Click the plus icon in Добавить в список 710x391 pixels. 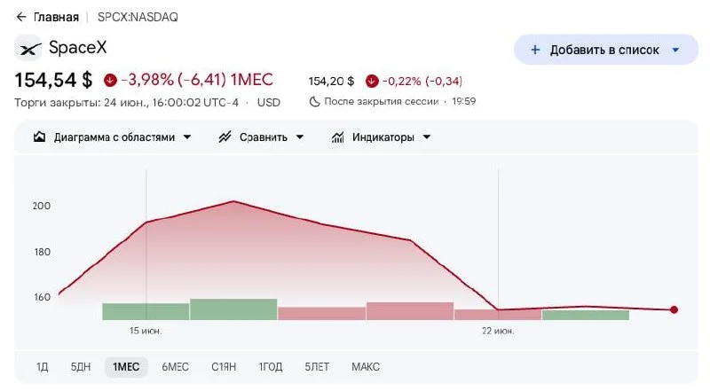535,50
